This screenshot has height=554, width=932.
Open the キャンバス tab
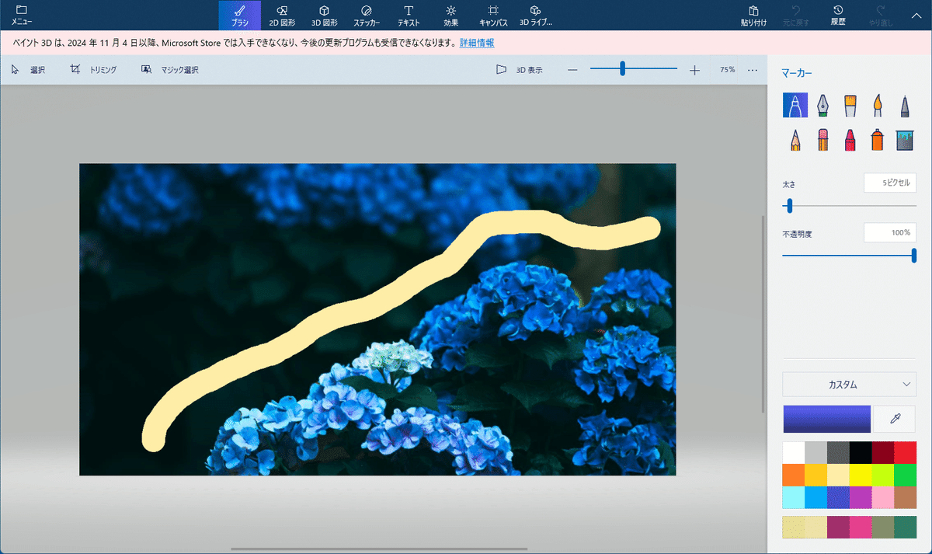pos(493,15)
